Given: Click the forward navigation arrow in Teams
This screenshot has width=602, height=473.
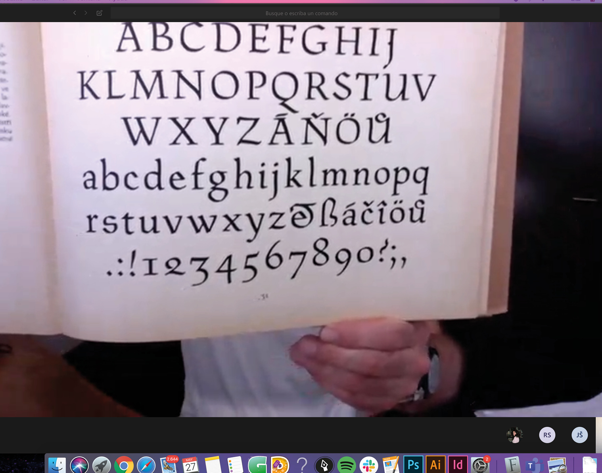Looking at the screenshot, I should [86, 13].
